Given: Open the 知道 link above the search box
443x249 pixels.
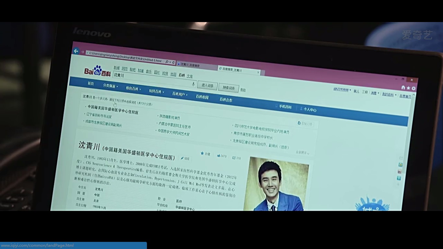Looking at the screenshot, I should (140, 70).
